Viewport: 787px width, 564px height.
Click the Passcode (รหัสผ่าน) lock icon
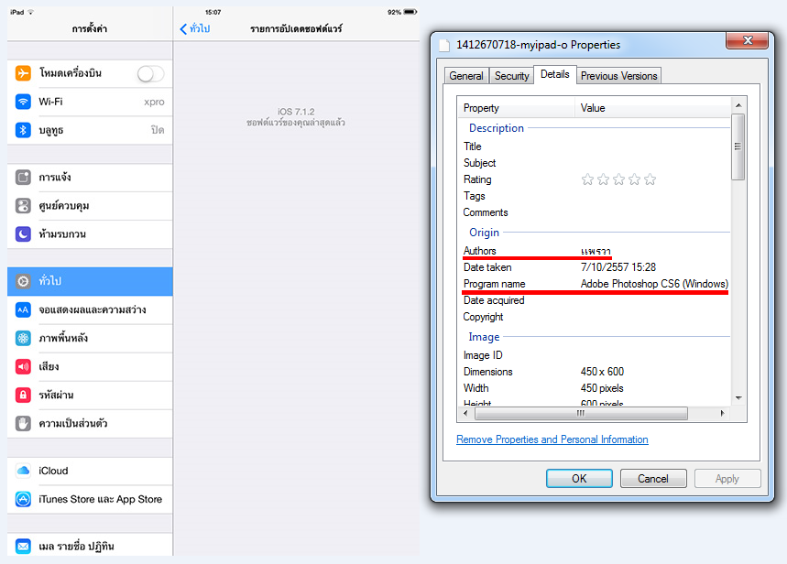tap(23, 395)
